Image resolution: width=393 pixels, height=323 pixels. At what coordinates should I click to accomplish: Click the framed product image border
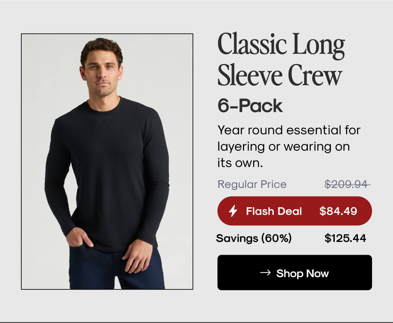(21, 160)
